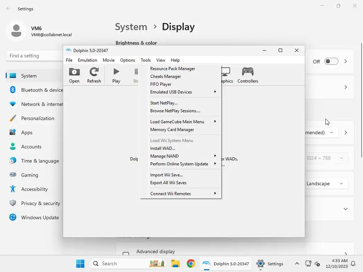Viewport: 363px width, 272px height.
Task: Open the Movie menu in Dolphin
Action: [x=108, y=60]
